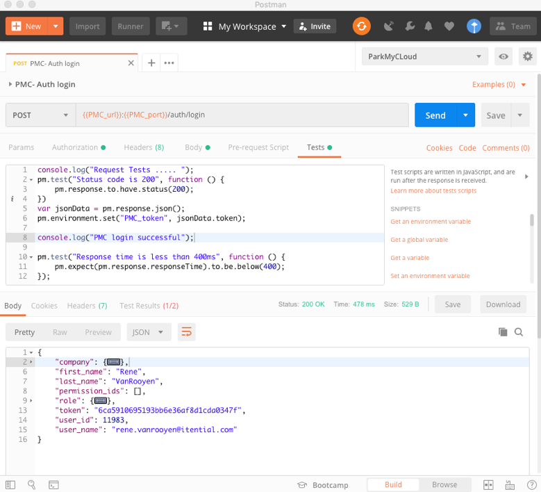The image size is (541, 492).
Task: Click the Import button
Action: pyautogui.click(x=88, y=26)
